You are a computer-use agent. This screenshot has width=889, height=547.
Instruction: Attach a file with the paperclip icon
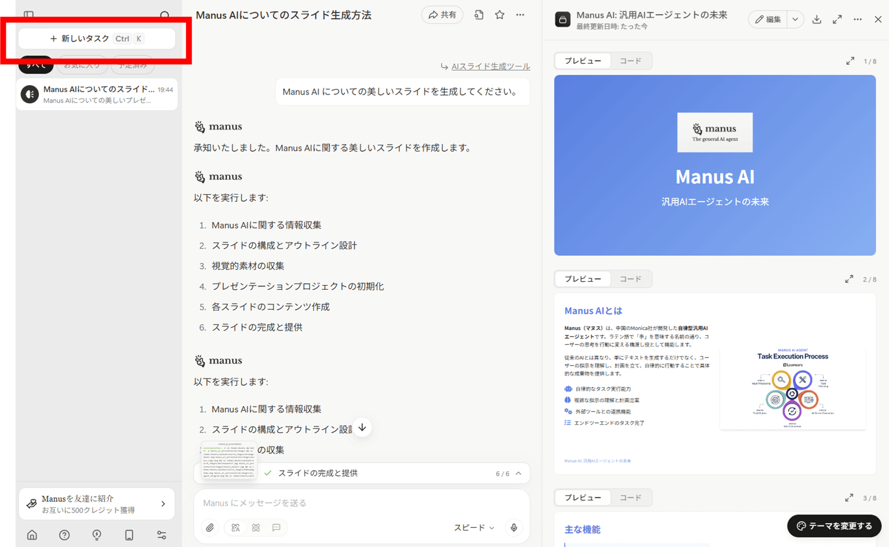[x=210, y=528]
